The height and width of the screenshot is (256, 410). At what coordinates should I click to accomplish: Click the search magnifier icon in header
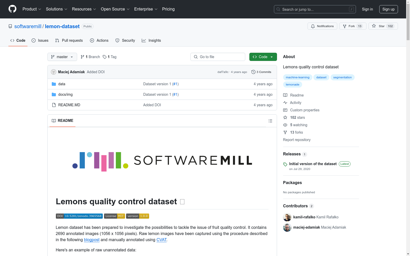pyautogui.click(x=278, y=9)
